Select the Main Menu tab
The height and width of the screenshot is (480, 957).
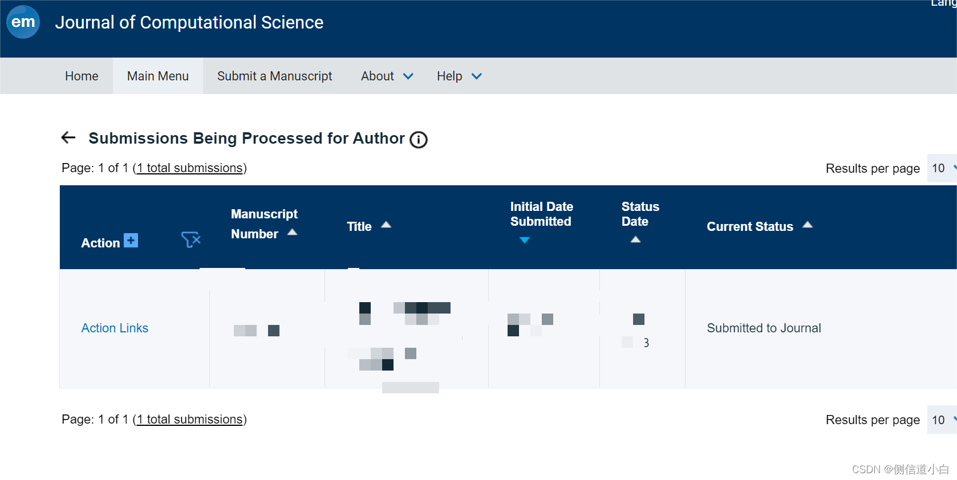click(158, 76)
